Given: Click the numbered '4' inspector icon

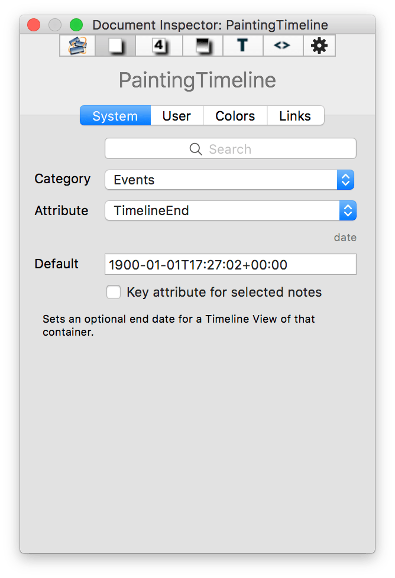Looking at the screenshot, I should click(x=158, y=46).
